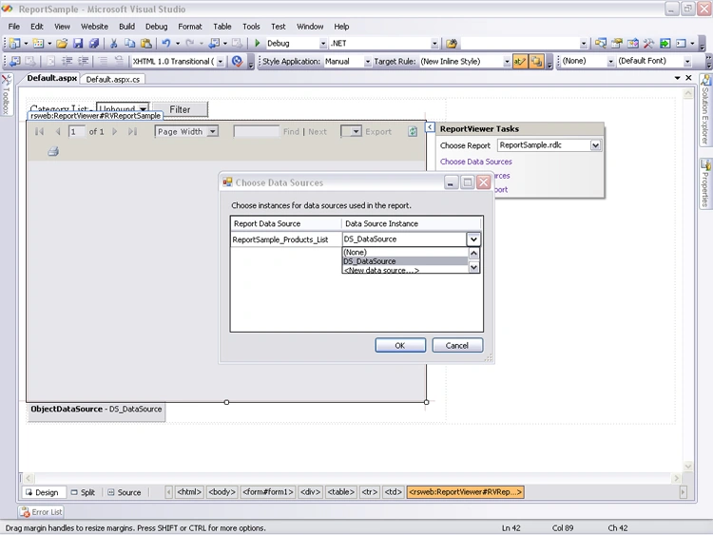Click the report viewer Refresh icon
The width and height of the screenshot is (713, 535).
pos(413,131)
